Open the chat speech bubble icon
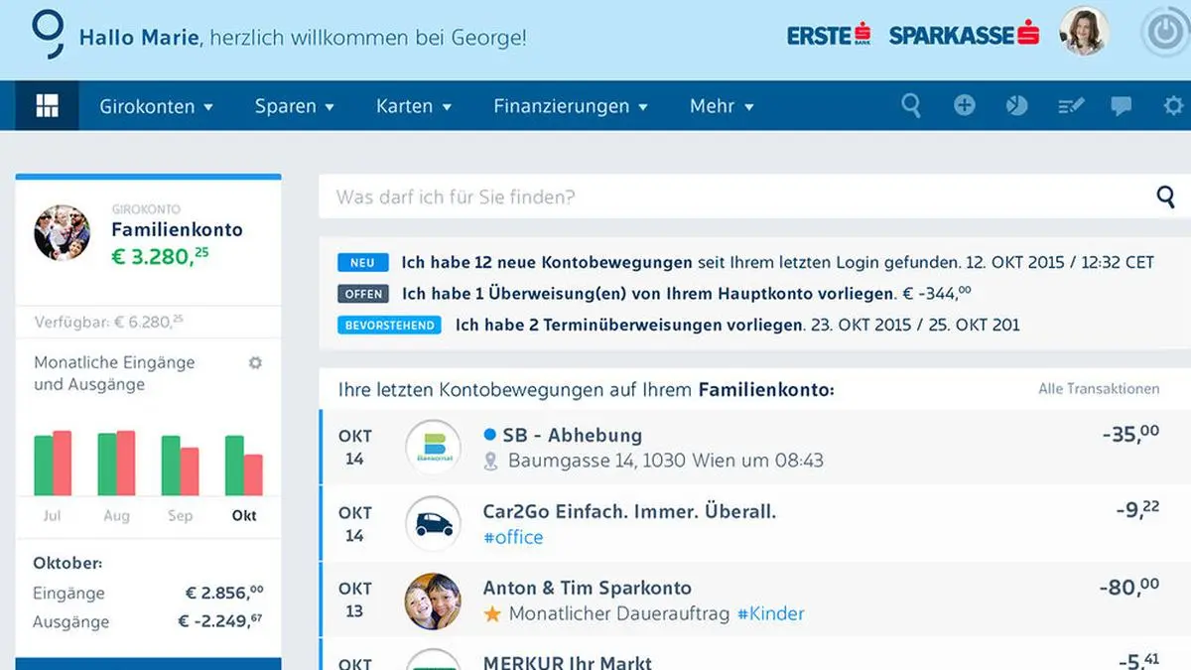Image resolution: width=1191 pixels, height=670 pixels. point(1122,105)
